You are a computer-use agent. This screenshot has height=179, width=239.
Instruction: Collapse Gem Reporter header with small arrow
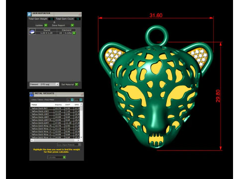tap(54, 22)
